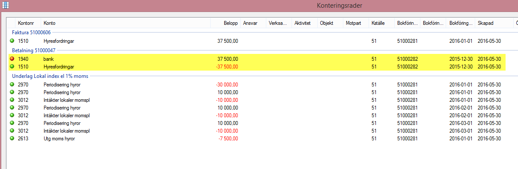Select the 'Utg moms hyror' account cell
This screenshot has width=518, height=169.
coord(59,139)
